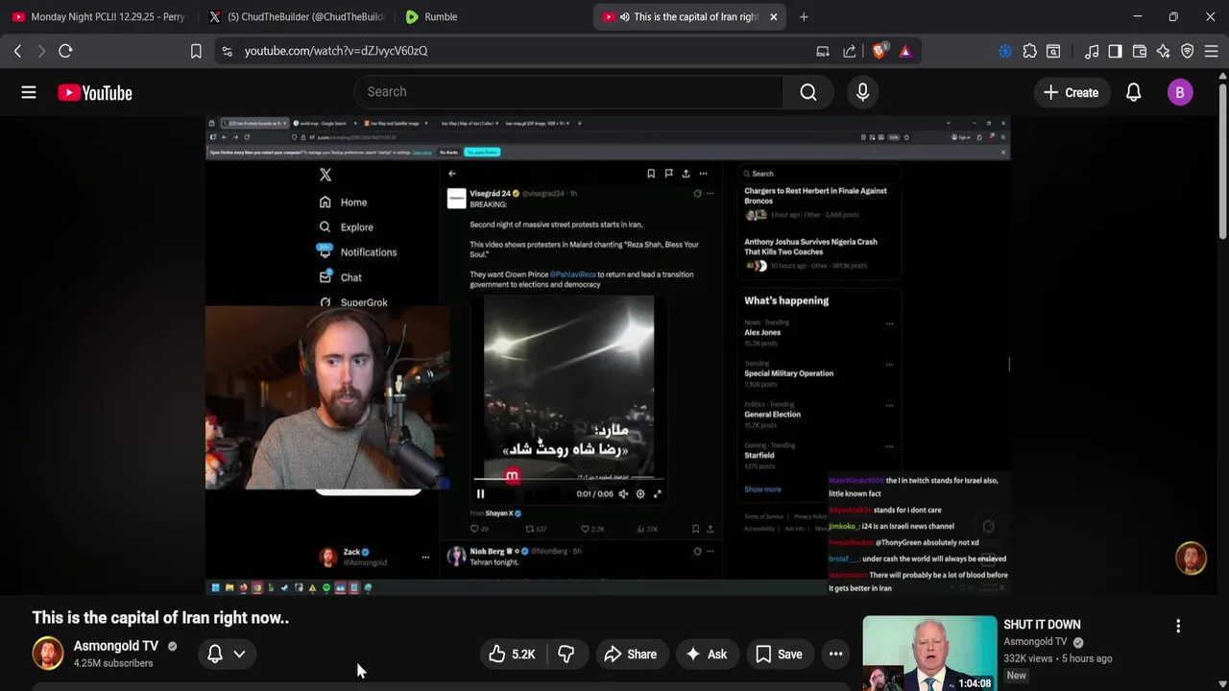Focus the YouTube Search input box
Image resolution: width=1229 pixels, height=691 pixels.
tap(568, 92)
